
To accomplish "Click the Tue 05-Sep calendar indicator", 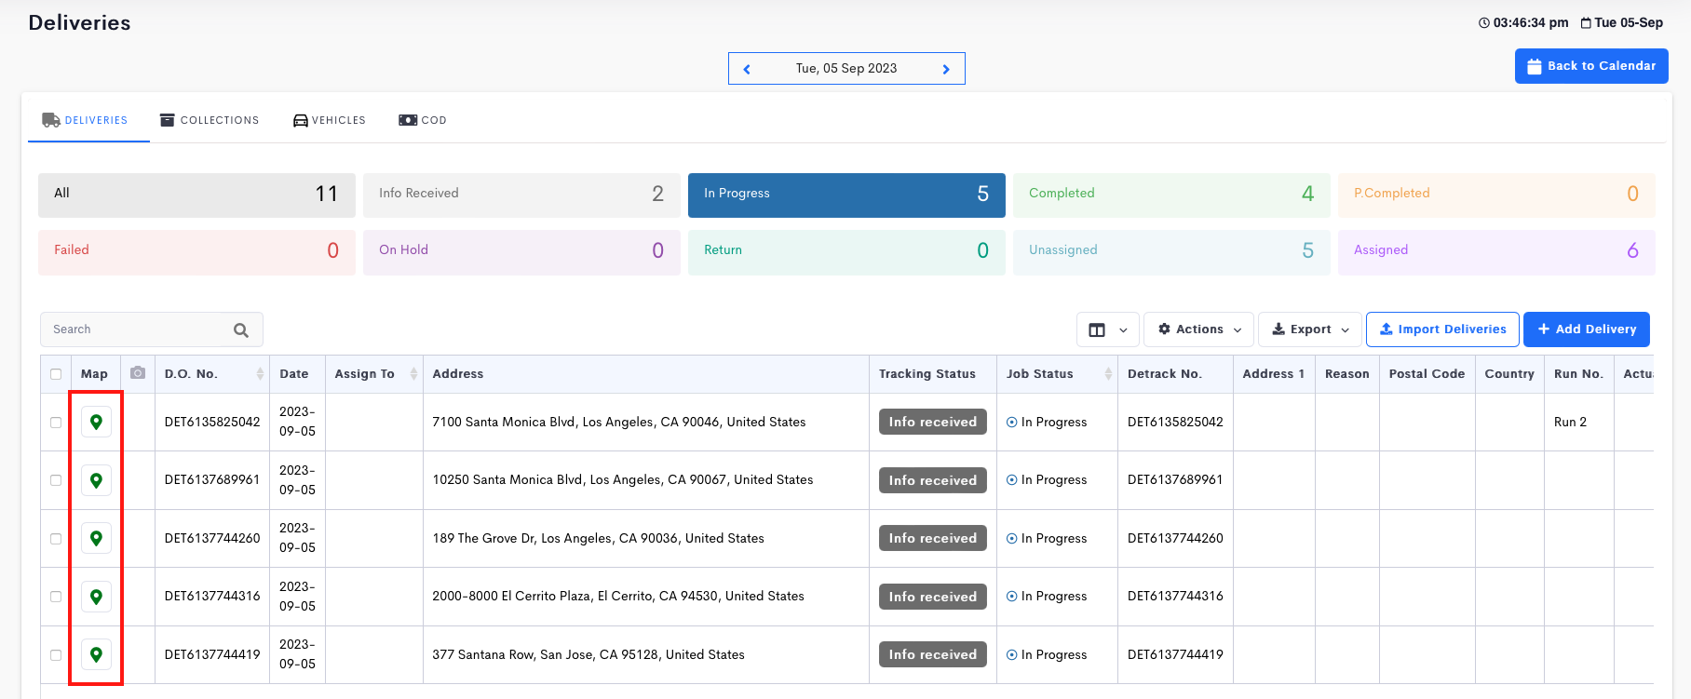I will coord(1621,22).
